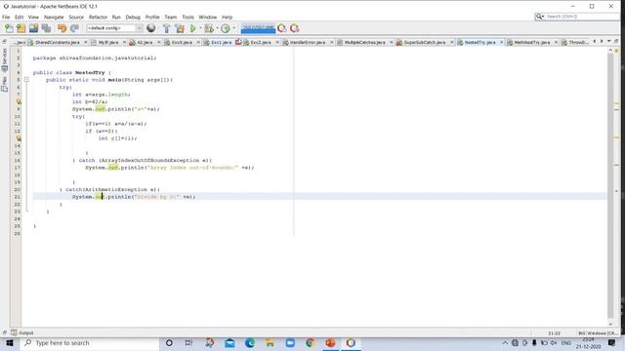This screenshot has height=351, width=625.
Task: Click the Open Project toolbar icon
Action: (x=34, y=28)
